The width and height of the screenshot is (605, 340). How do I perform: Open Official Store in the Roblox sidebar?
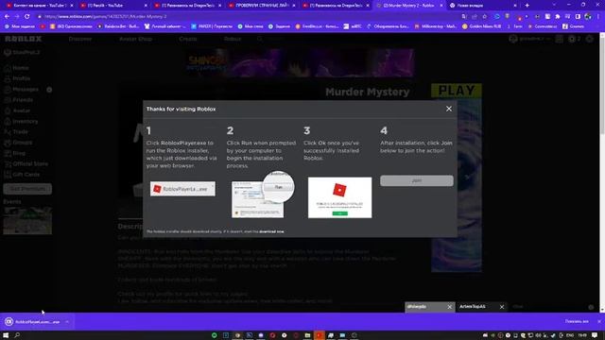[x=26, y=163]
